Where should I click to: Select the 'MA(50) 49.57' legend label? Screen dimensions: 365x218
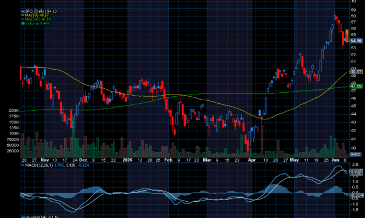click(37, 15)
